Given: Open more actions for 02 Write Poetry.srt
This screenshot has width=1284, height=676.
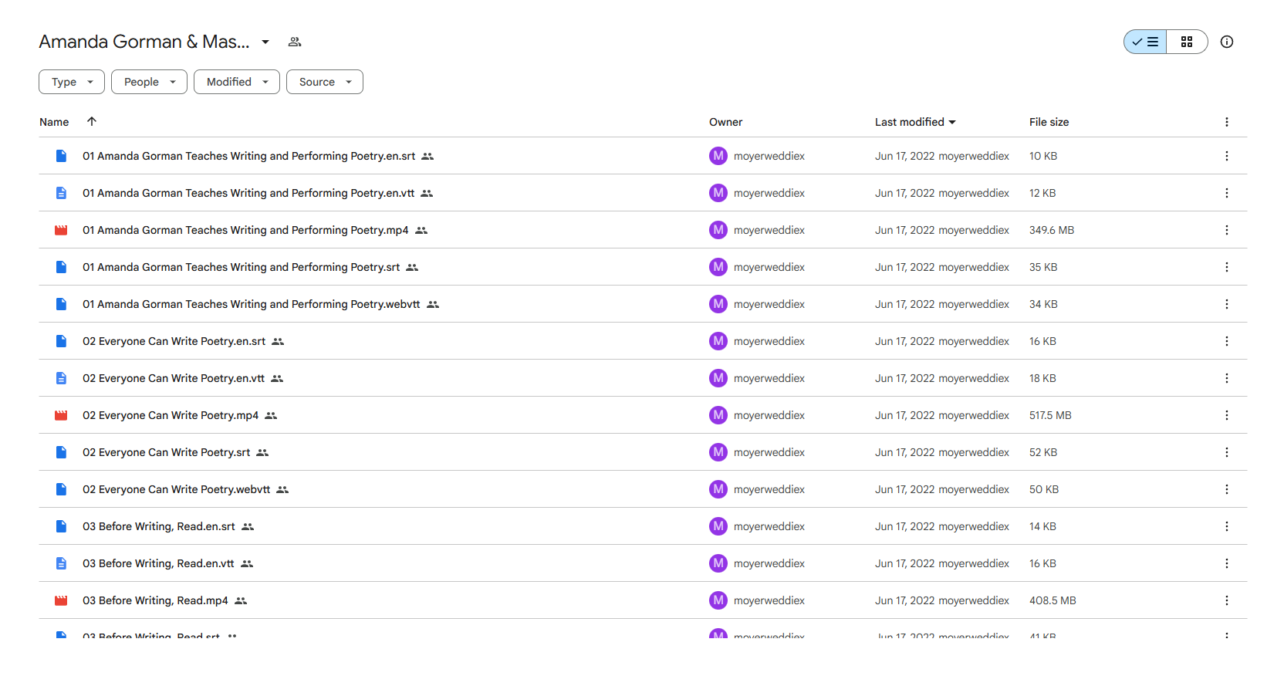Looking at the screenshot, I should 1227,452.
